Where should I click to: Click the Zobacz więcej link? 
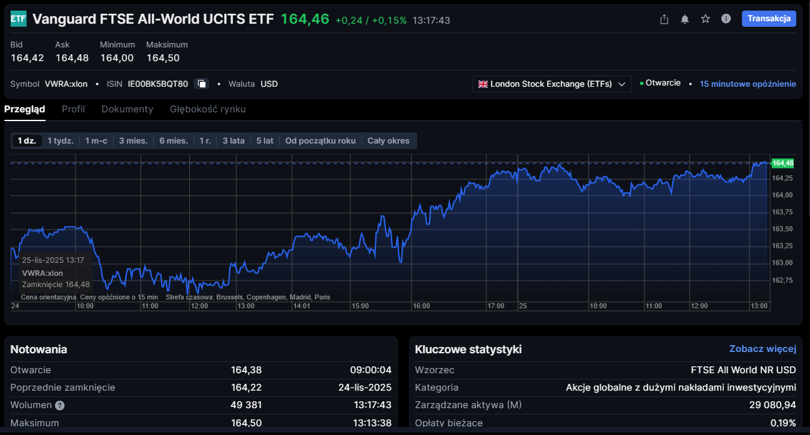tap(763, 349)
